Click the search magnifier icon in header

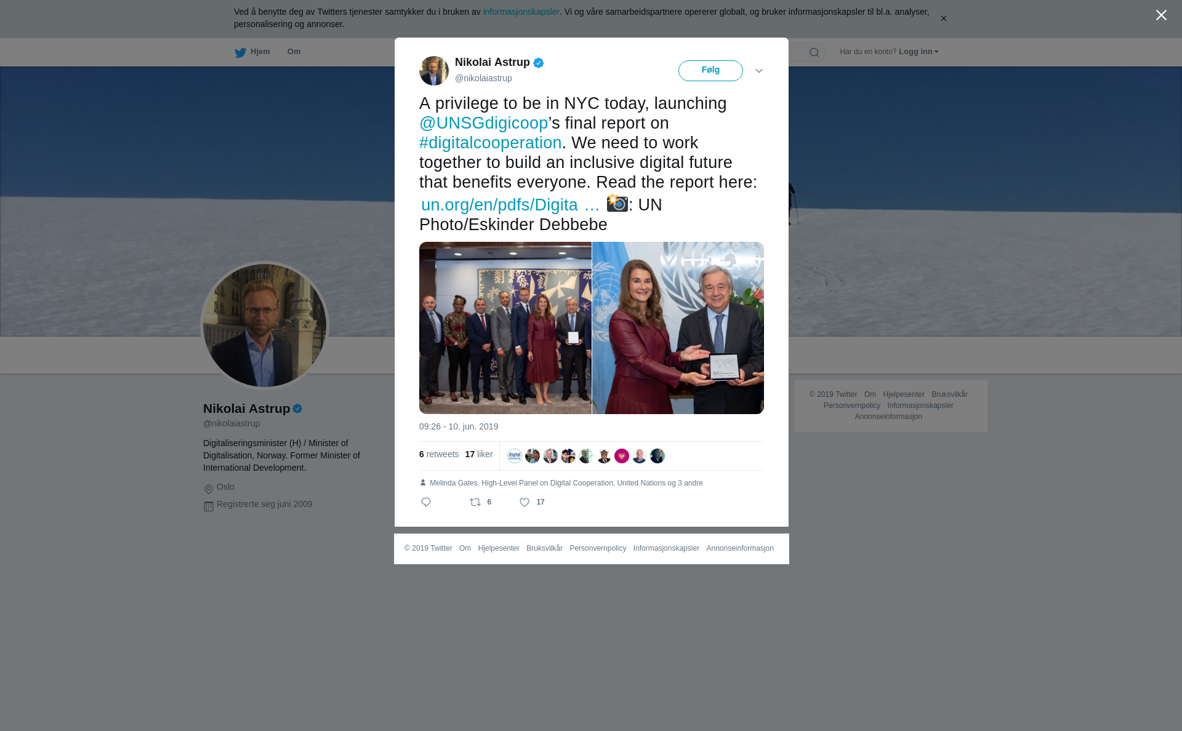pyautogui.click(x=814, y=52)
